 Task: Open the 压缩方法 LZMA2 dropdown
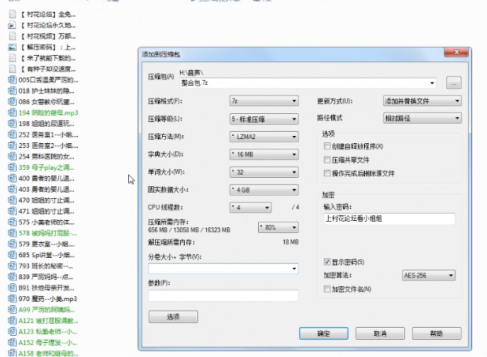coord(264,137)
